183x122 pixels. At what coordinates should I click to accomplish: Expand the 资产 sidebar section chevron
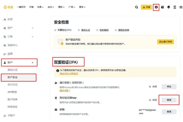33,28
